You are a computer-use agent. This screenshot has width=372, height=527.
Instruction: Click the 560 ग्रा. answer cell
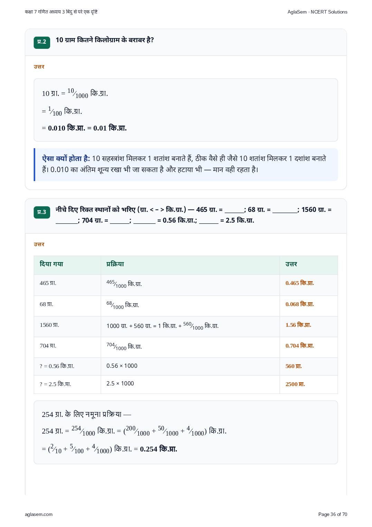point(309,367)
